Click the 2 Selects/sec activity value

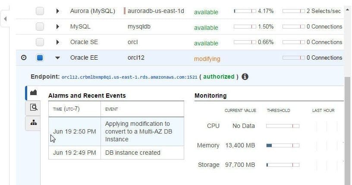pos(324,11)
